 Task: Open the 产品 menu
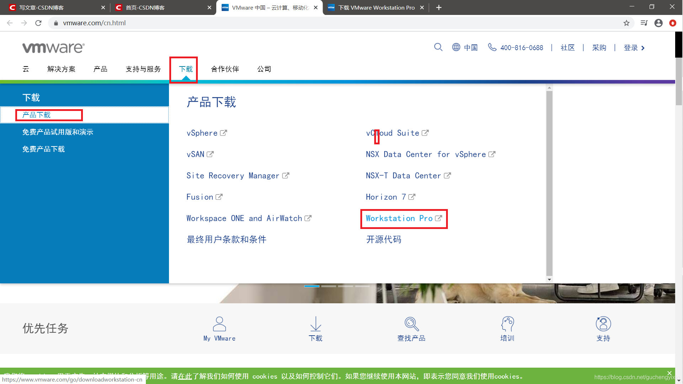tap(101, 69)
